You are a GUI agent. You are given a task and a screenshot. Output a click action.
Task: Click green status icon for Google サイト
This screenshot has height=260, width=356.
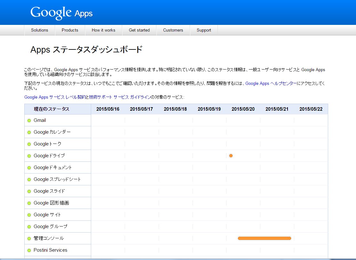click(29, 215)
